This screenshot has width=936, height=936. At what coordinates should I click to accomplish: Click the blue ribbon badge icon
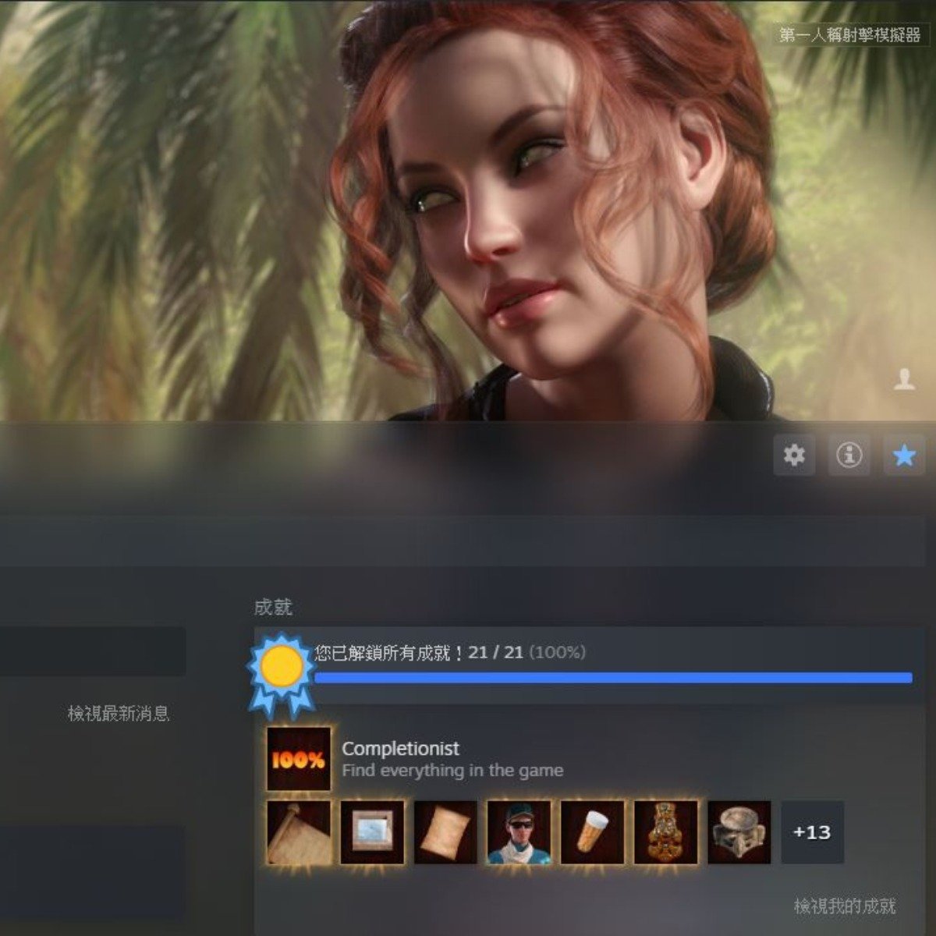coord(282,675)
